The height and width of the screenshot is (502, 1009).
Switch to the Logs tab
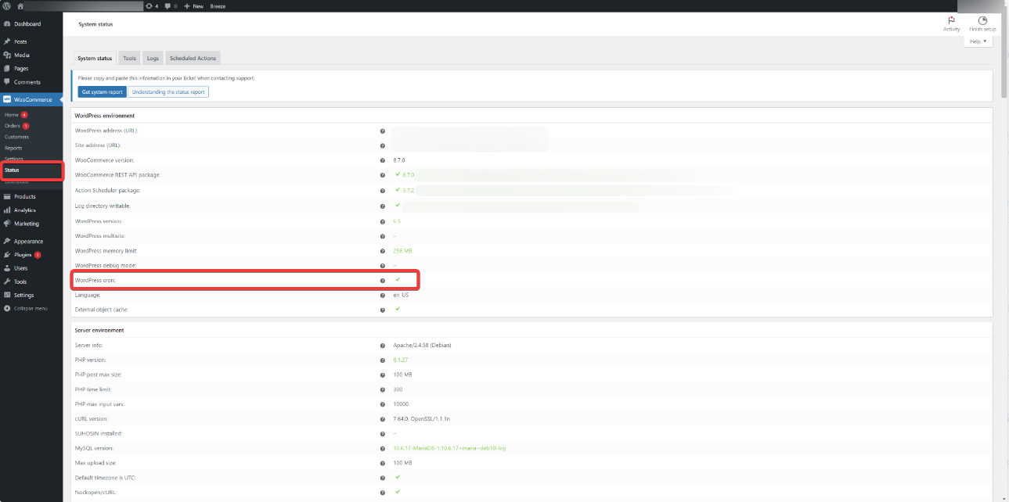(x=153, y=58)
